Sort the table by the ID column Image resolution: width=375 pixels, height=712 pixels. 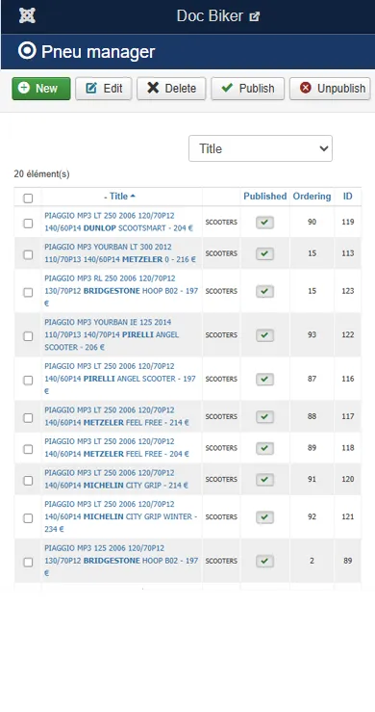pos(348,197)
